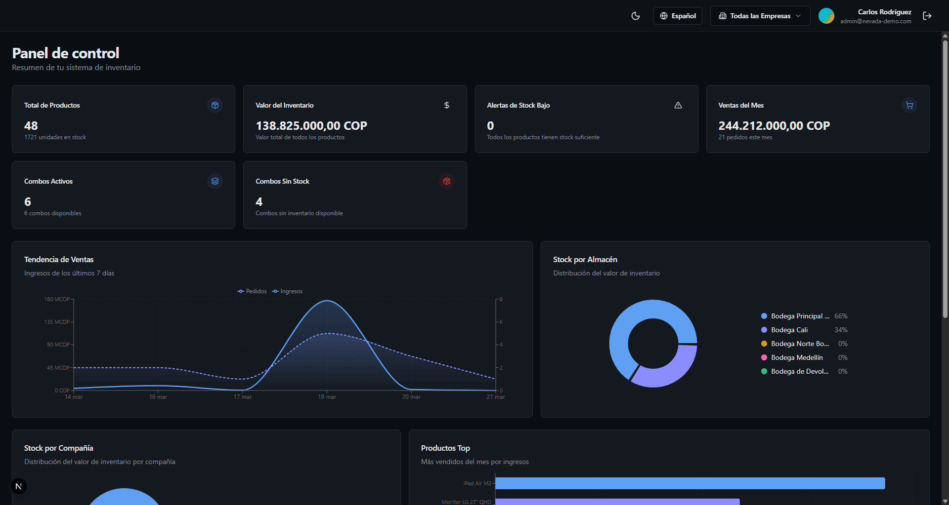Expand the company selector chevron
Viewport: 949px width, 505px height.
[x=799, y=16]
